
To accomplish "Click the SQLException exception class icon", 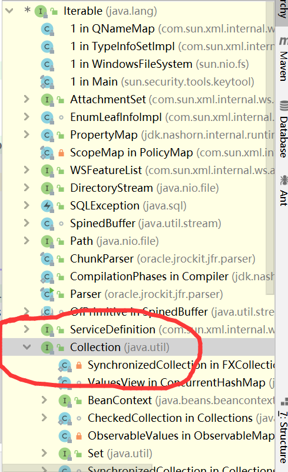I will 47,206.
